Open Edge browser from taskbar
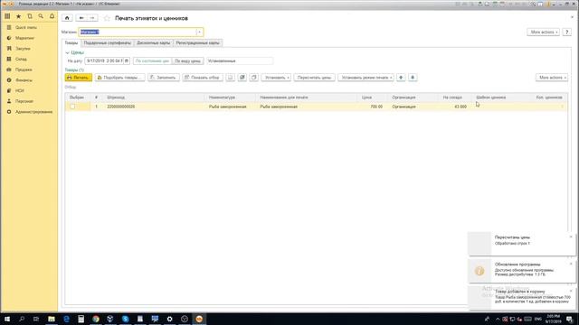Screen dimensions: 579x325 tap(66, 319)
